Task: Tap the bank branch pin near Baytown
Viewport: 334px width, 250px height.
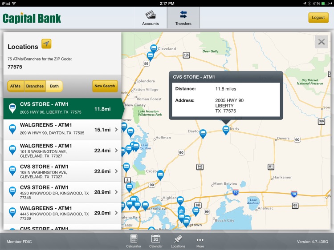Action: tap(181, 211)
